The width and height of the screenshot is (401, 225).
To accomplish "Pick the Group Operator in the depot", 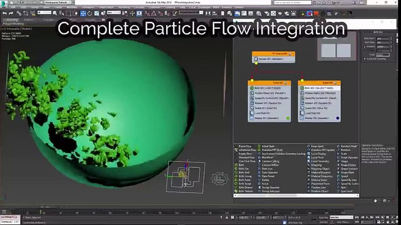I will coord(269,187).
